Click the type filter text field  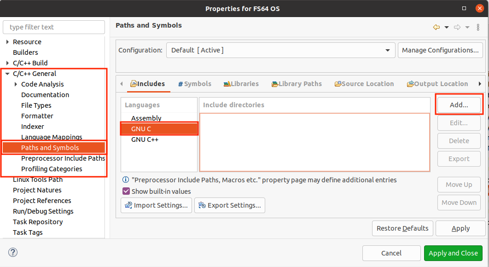54,27
